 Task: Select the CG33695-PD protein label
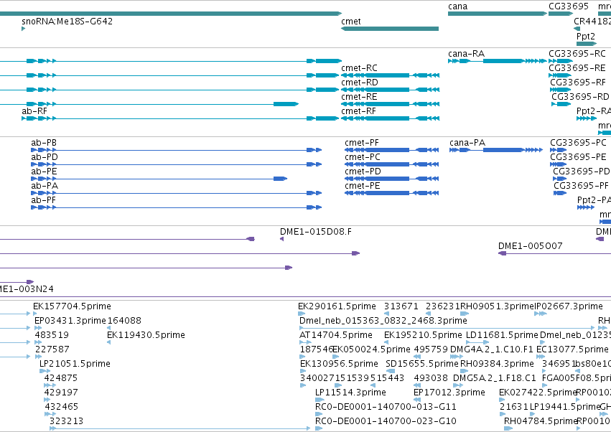point(582,172)
